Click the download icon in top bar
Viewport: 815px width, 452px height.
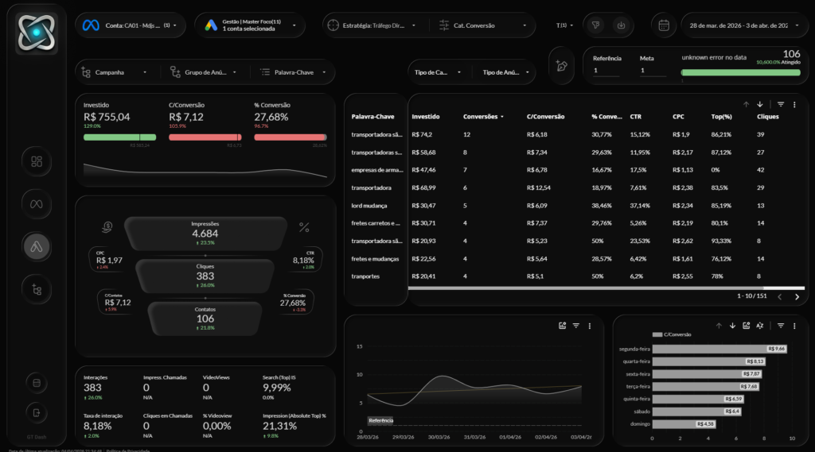(621, 25)
